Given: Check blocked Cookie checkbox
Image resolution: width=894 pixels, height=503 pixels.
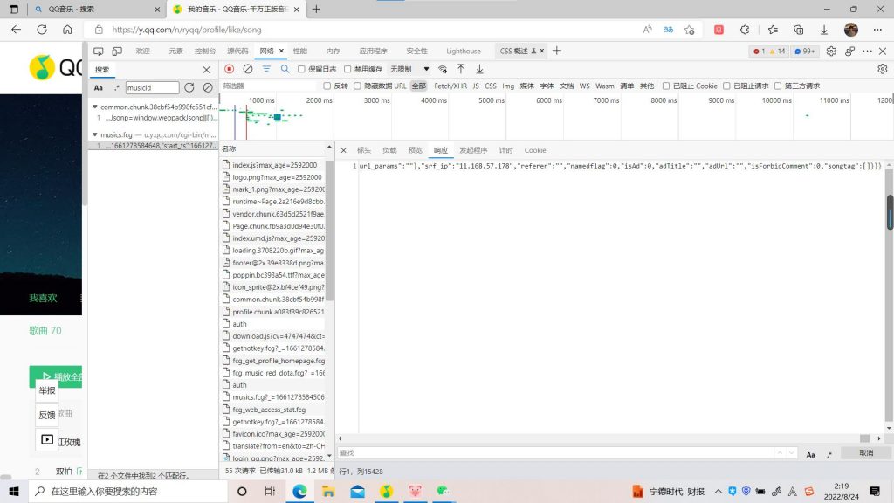Looking at the screenshot, I should pyautogui.click(x=665, y=86).
